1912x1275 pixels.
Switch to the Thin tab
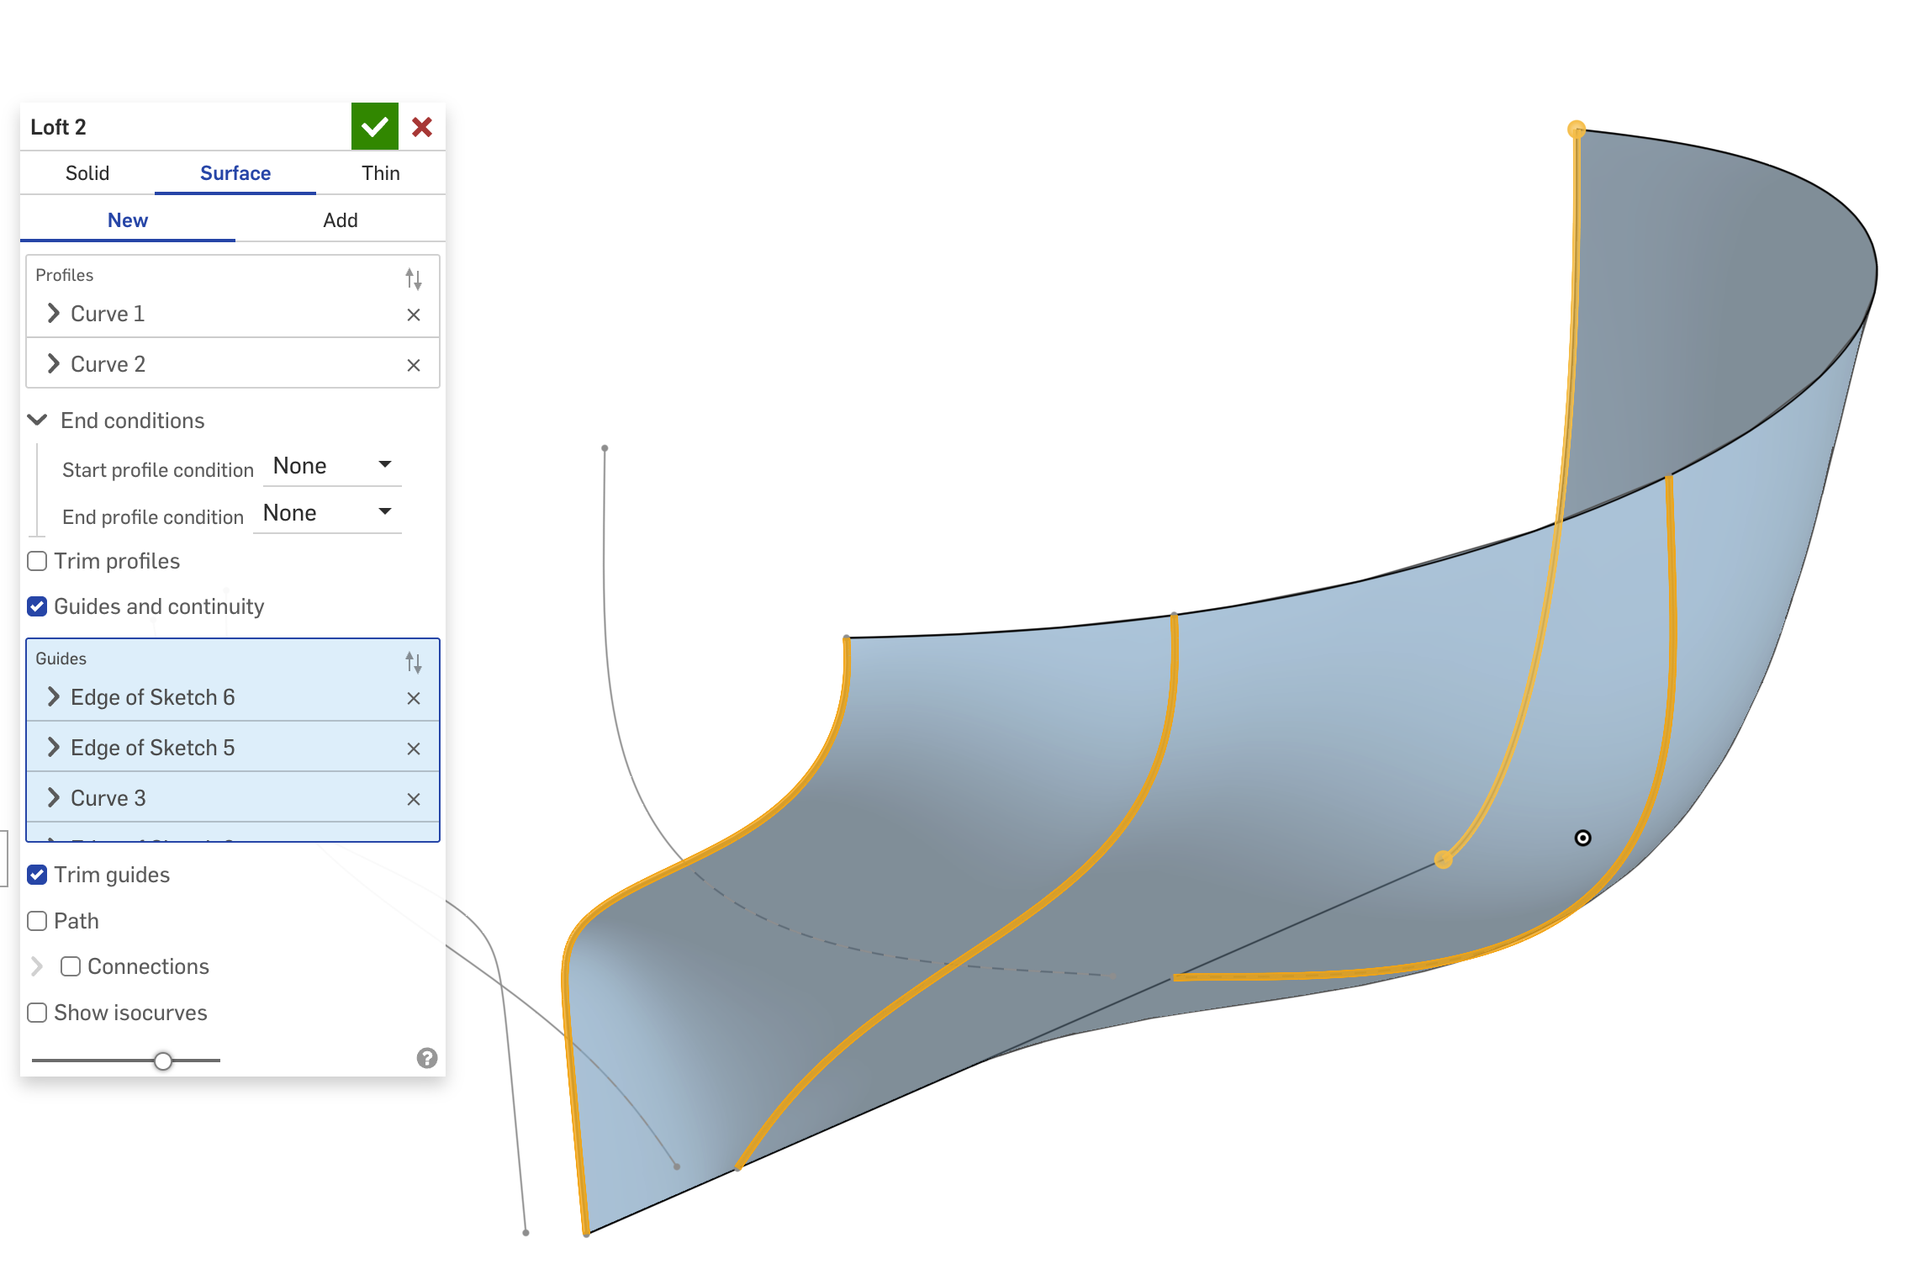[x=380, y=173]
